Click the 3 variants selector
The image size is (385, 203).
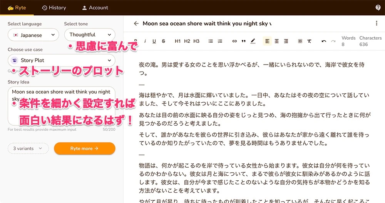28,148
